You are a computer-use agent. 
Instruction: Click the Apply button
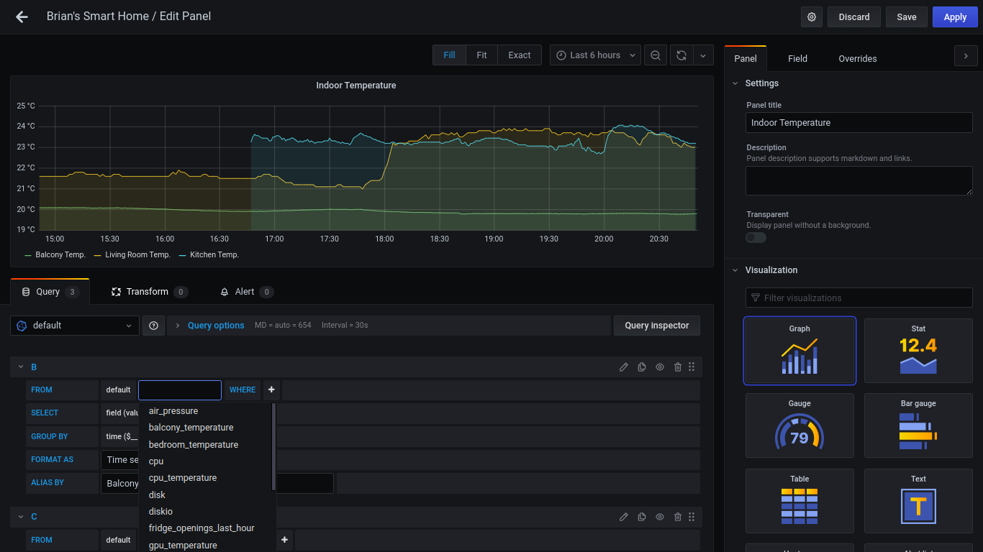pyautogui.click(x=954, y=17)
